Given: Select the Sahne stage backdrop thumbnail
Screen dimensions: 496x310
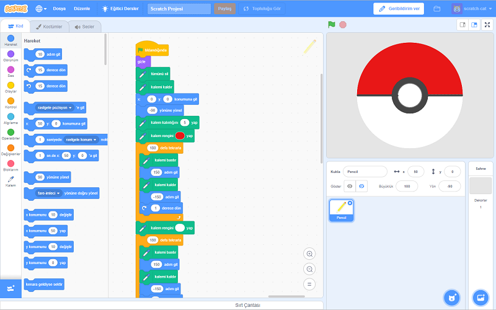Looking at the screenshot, I should (x=480, y=185).
